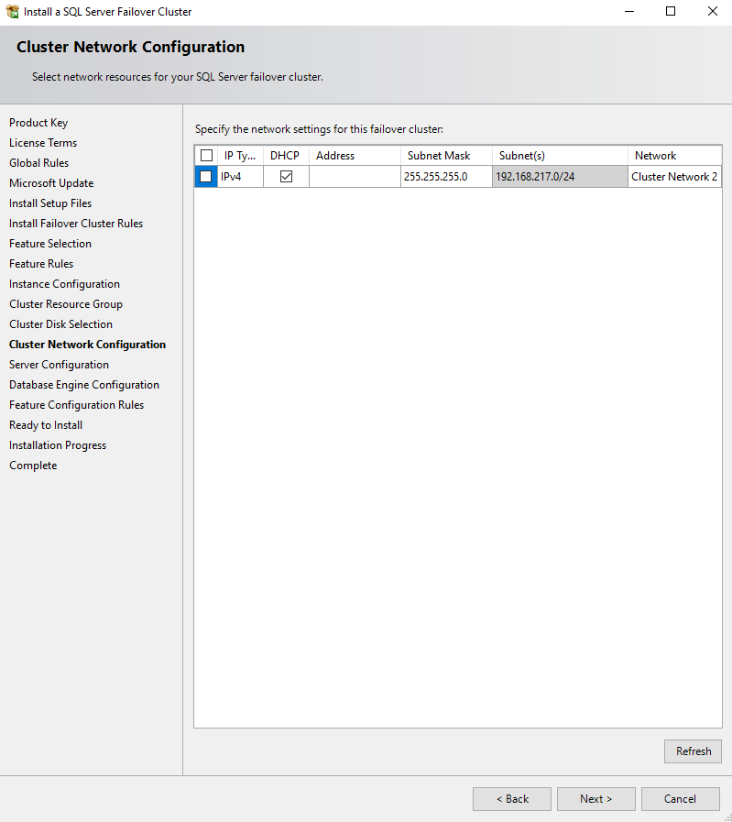This screenshot has width=732, height=822.
Task: Select the Cluster Disk Selection step
Action: (x=60, y=324)
